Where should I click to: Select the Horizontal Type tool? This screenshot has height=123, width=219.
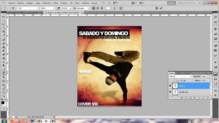tap(4, 73)
